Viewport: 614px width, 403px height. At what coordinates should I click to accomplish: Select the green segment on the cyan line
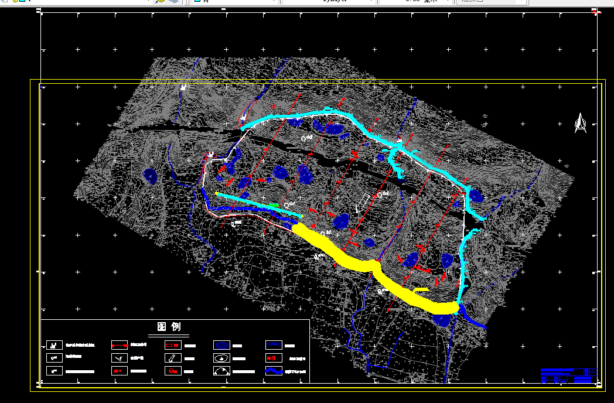272,205
